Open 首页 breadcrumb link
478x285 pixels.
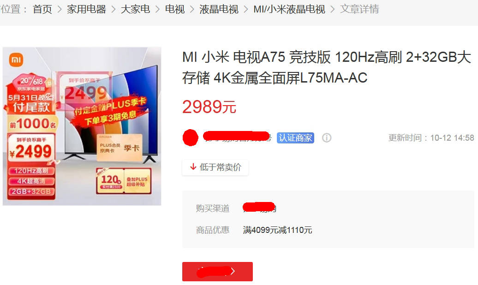pyautogui.click(x=42, y=9)
